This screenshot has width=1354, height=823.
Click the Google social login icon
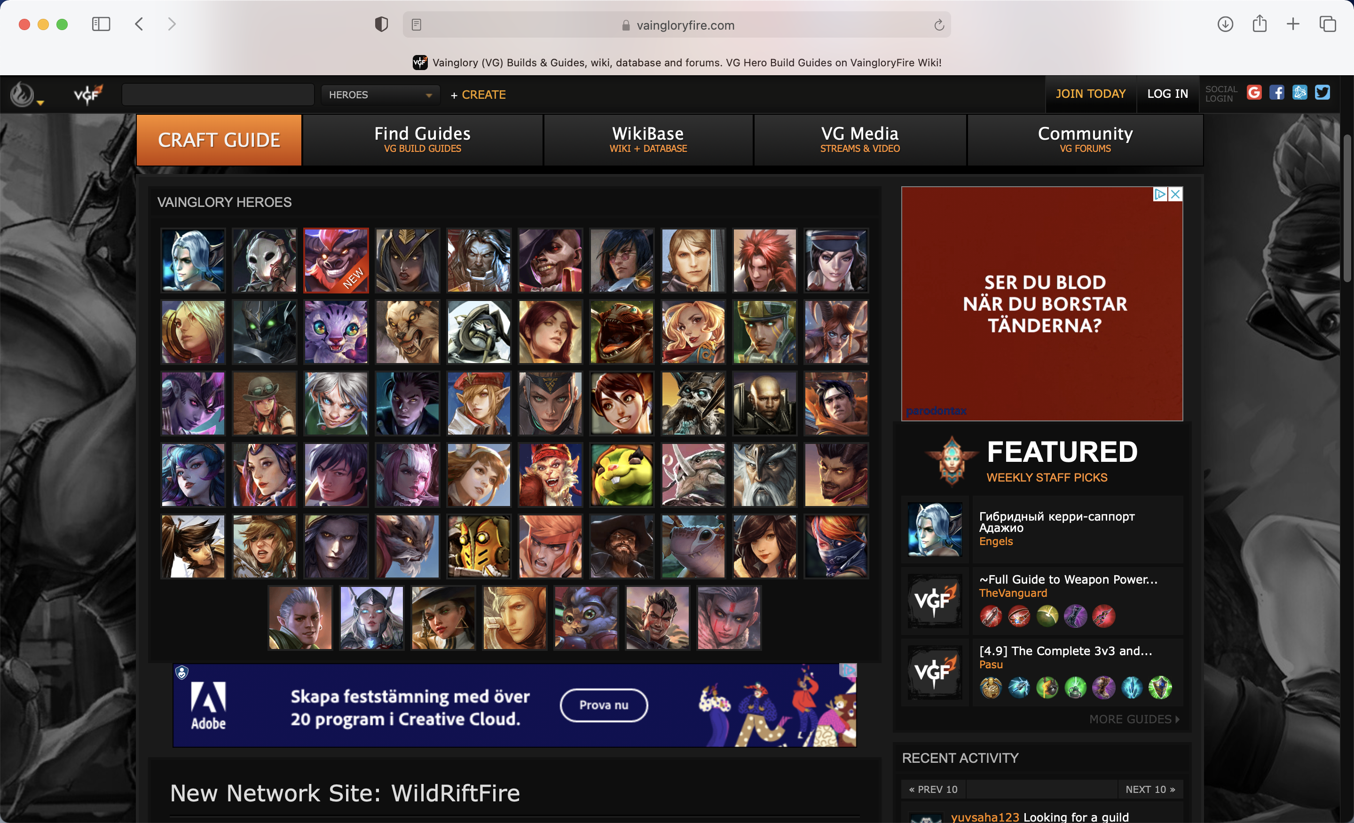click(x=1255, y=94)
